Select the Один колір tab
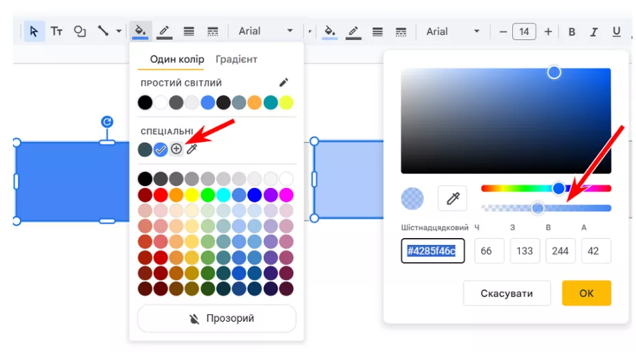 177,60
